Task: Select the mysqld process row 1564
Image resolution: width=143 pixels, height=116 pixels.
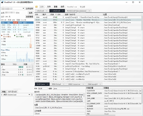Action: 88,17
